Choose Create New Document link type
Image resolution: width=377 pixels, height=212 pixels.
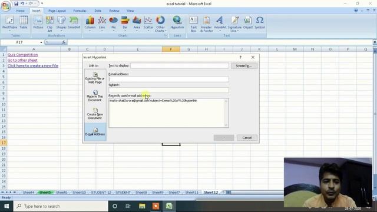[95, 114]
